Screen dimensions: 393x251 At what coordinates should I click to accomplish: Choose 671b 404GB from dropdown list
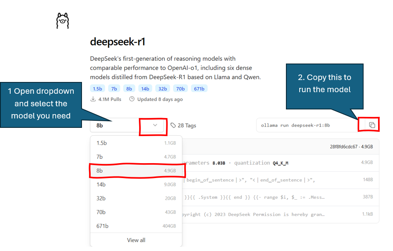[x=136, y=226]
